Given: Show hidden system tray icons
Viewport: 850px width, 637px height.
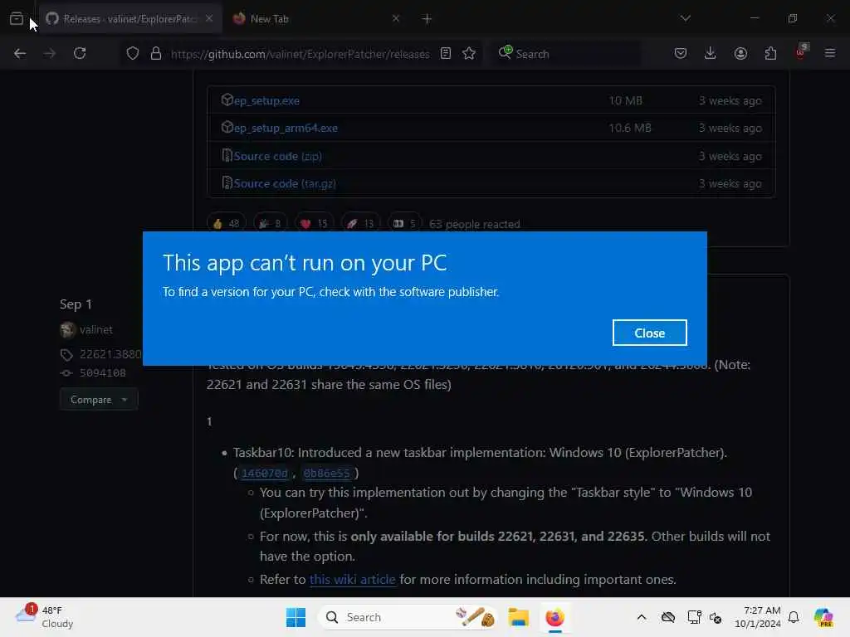Looking at the screenshot, I should (x=642, y=617).
